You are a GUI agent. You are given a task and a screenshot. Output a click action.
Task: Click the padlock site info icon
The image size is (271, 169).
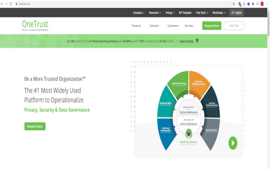point(17,4)
